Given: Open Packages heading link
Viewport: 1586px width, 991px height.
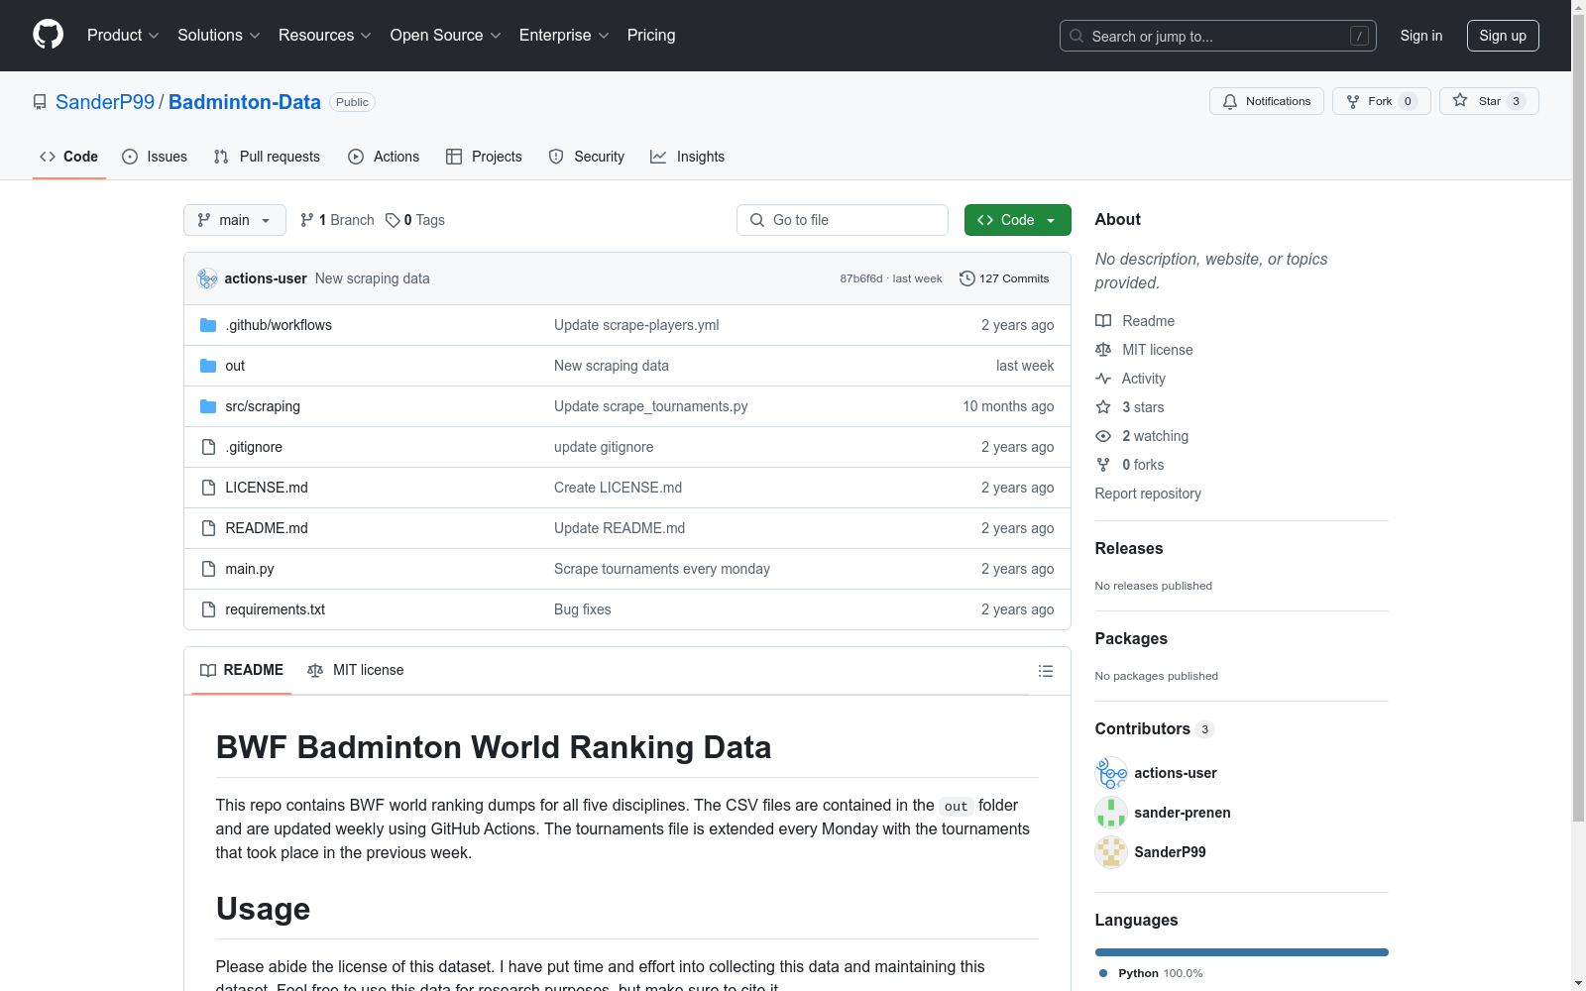Looking at the screenshot, I should 1131,638.
